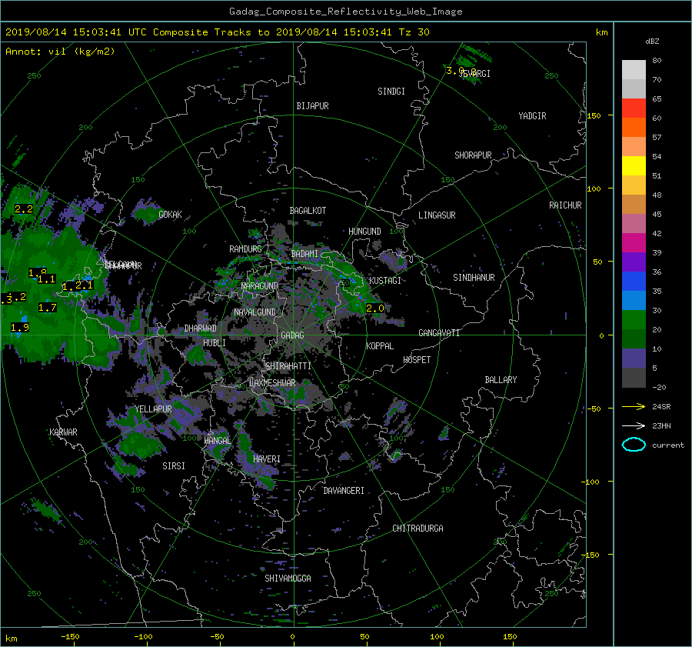Screen dimensions: 692x647
Task: Click the white 23MN arrow legend icon
Action: pos(634,425)
